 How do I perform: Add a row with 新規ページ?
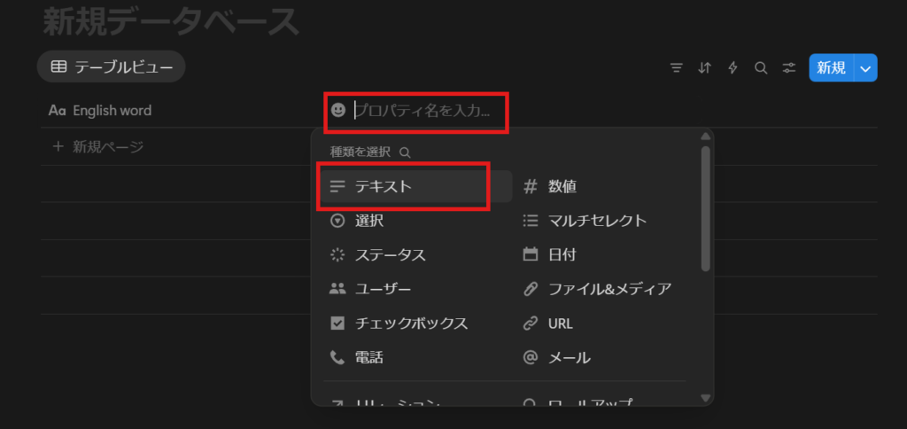tap(97, 146)
